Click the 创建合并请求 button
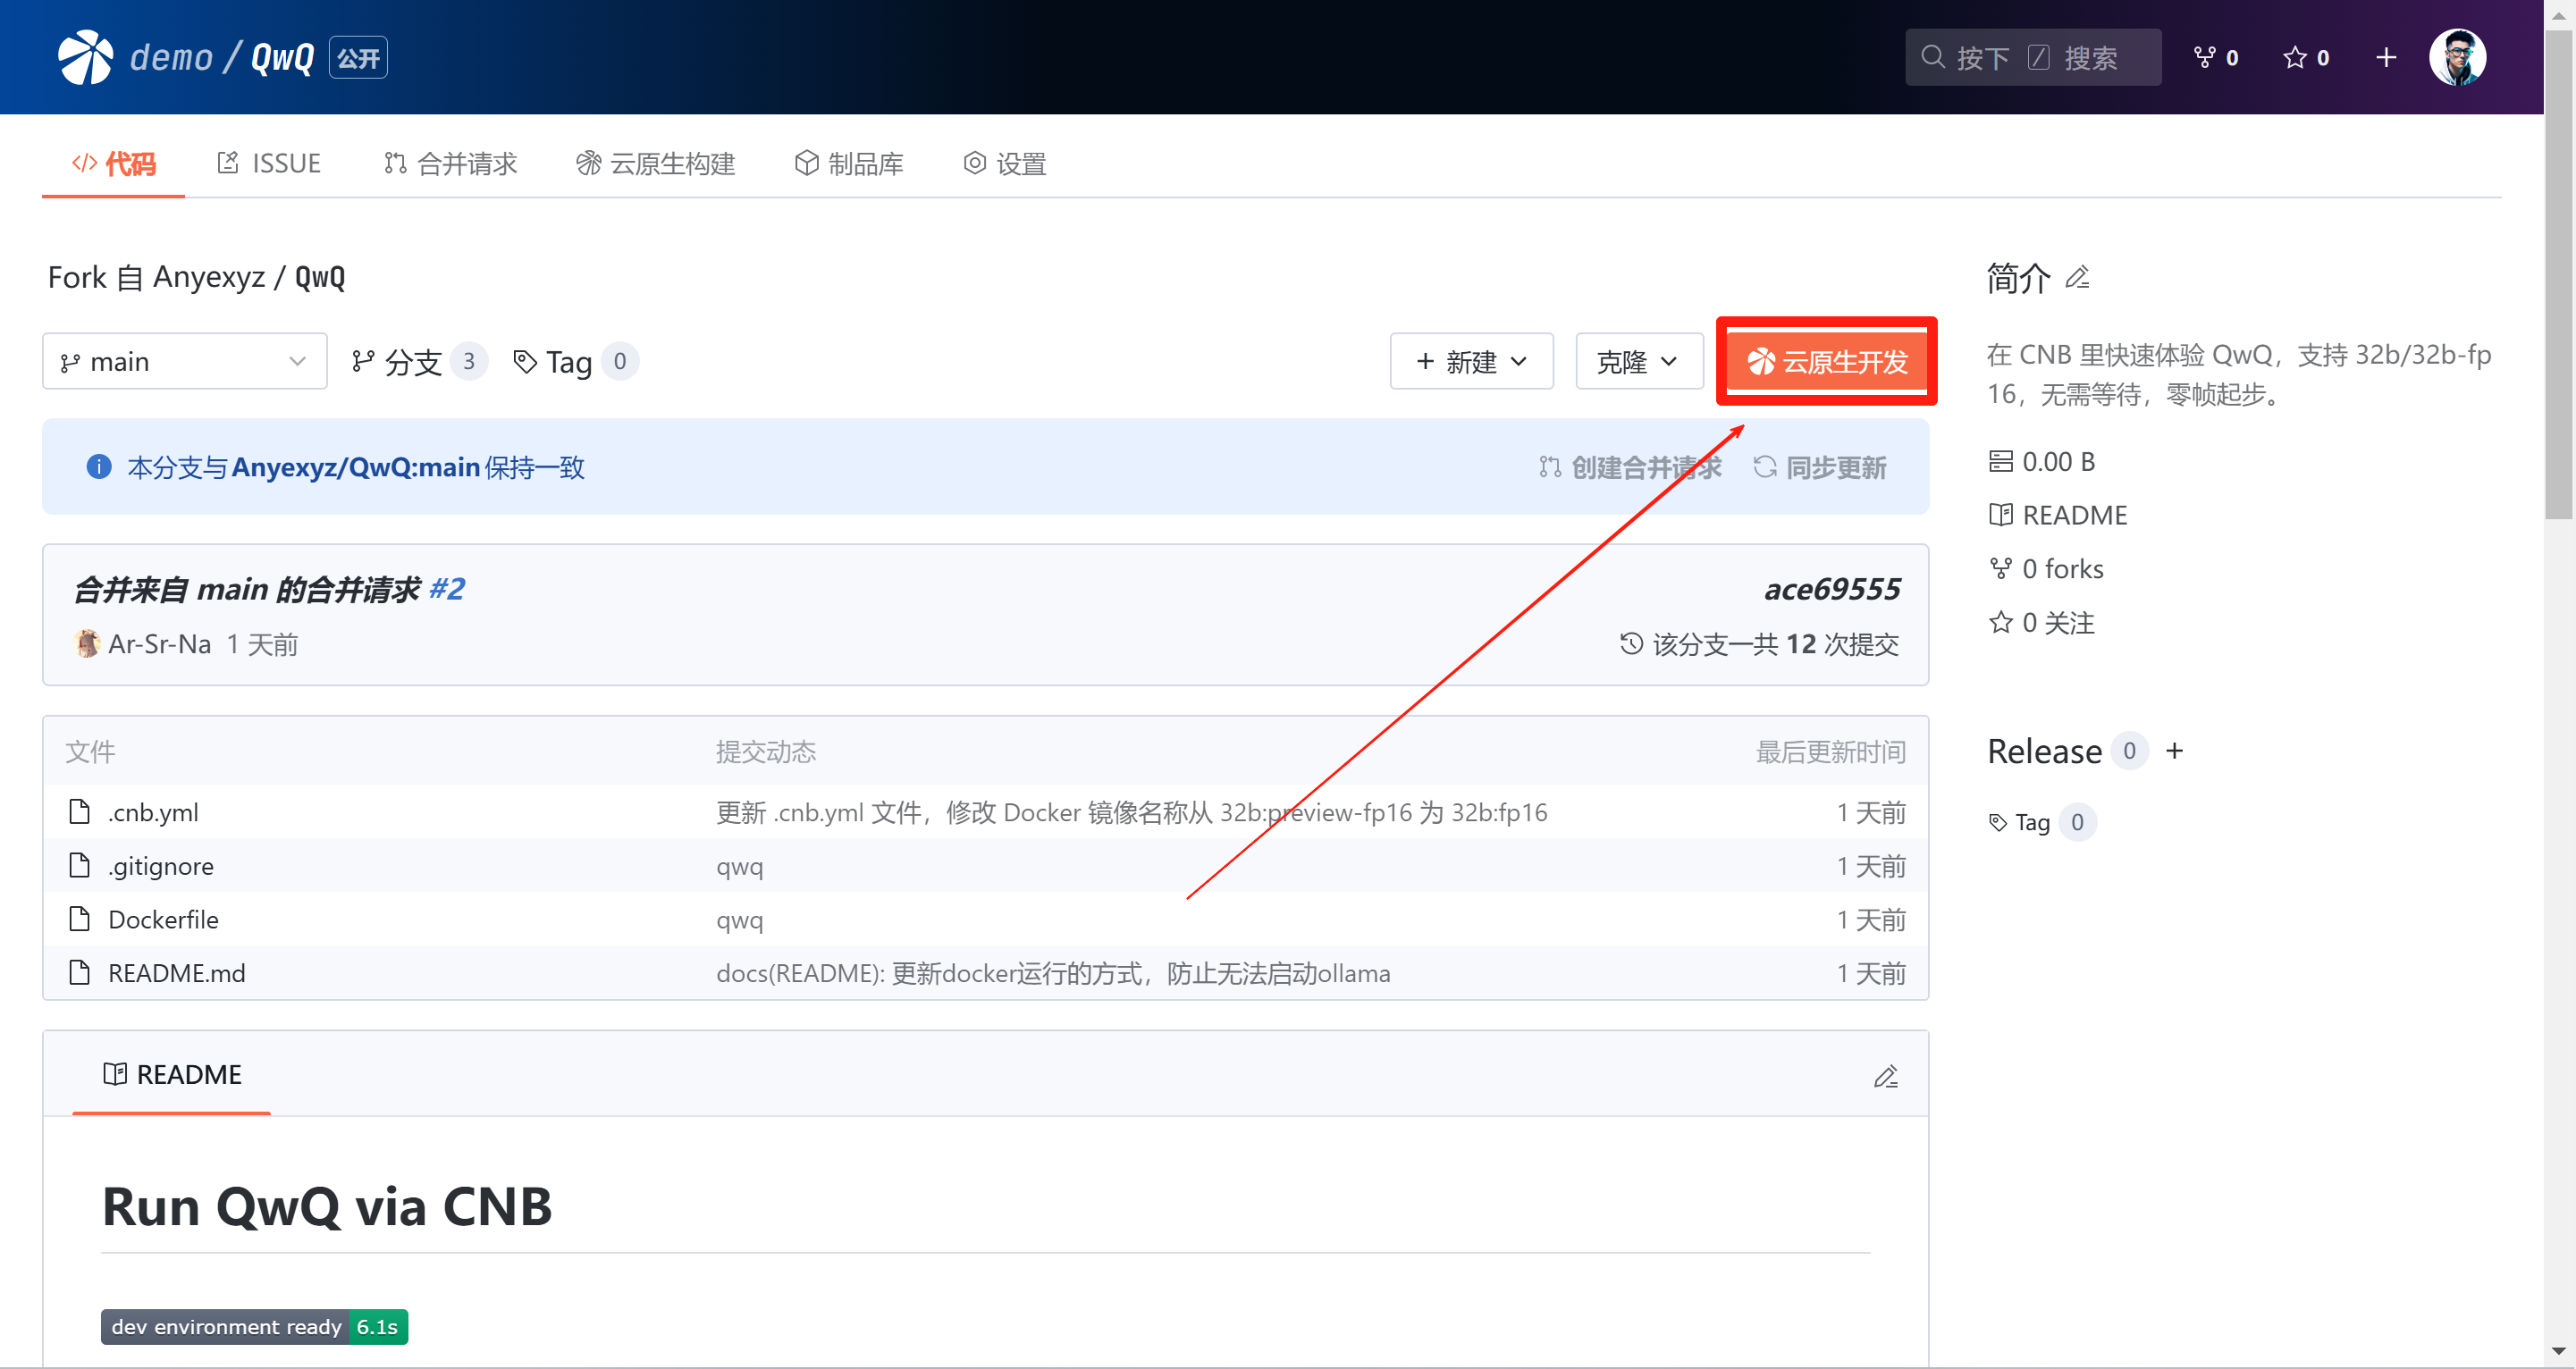Image resolution: width=2576 pixels, height=1369 pixels. coord(1630,467)
